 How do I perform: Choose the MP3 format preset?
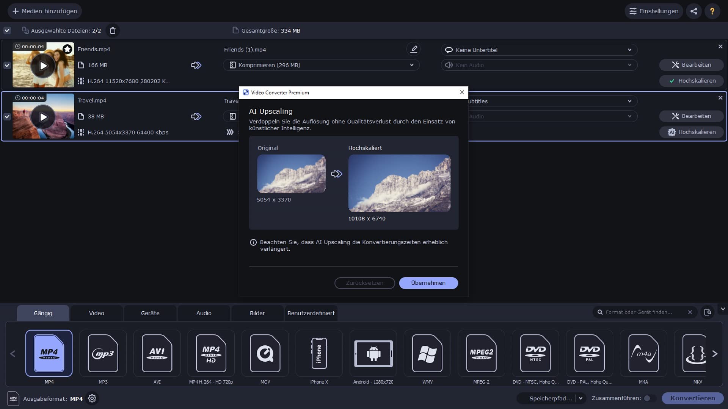pyautogui.click(x=103, y=353)
